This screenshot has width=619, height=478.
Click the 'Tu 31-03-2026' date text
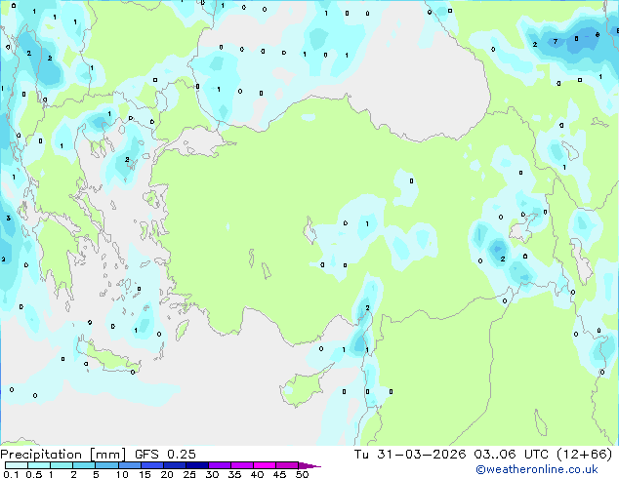point(410,455)
